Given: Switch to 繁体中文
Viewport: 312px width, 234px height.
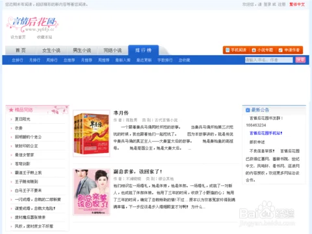Looking at the screenshot, I should pyautogui.click(x=297, y=5).
